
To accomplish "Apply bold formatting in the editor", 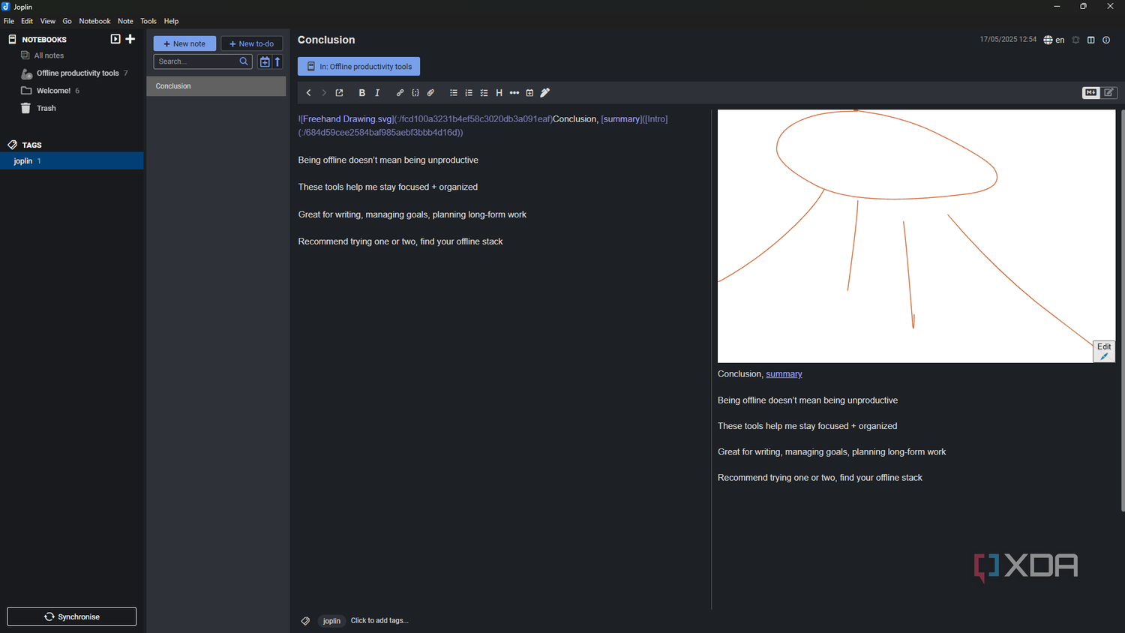I will [361, 93].
